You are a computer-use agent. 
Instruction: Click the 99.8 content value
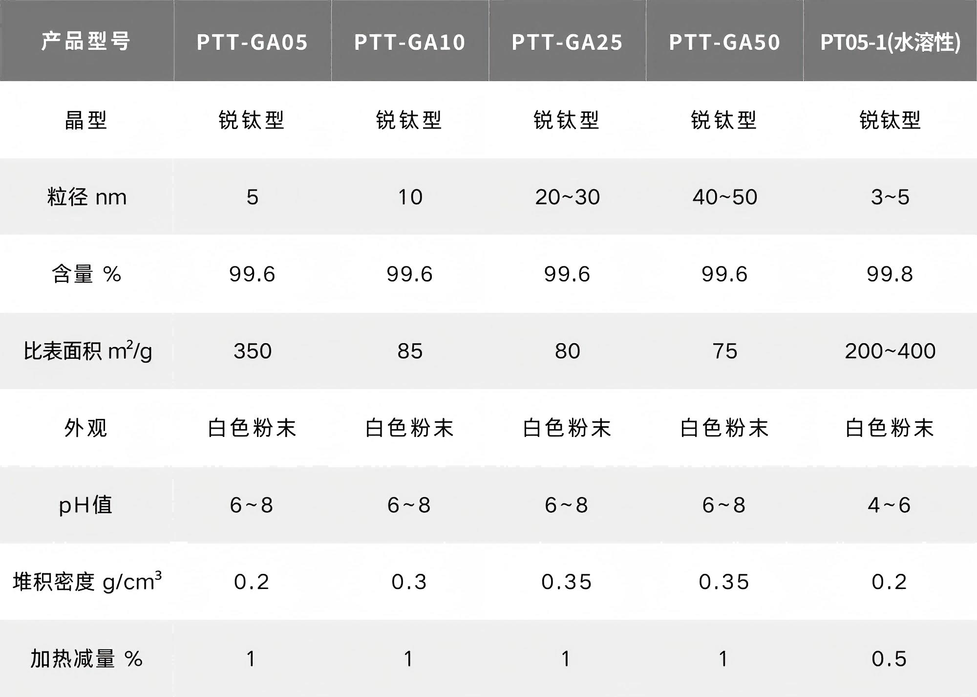[x=890, y=274]
